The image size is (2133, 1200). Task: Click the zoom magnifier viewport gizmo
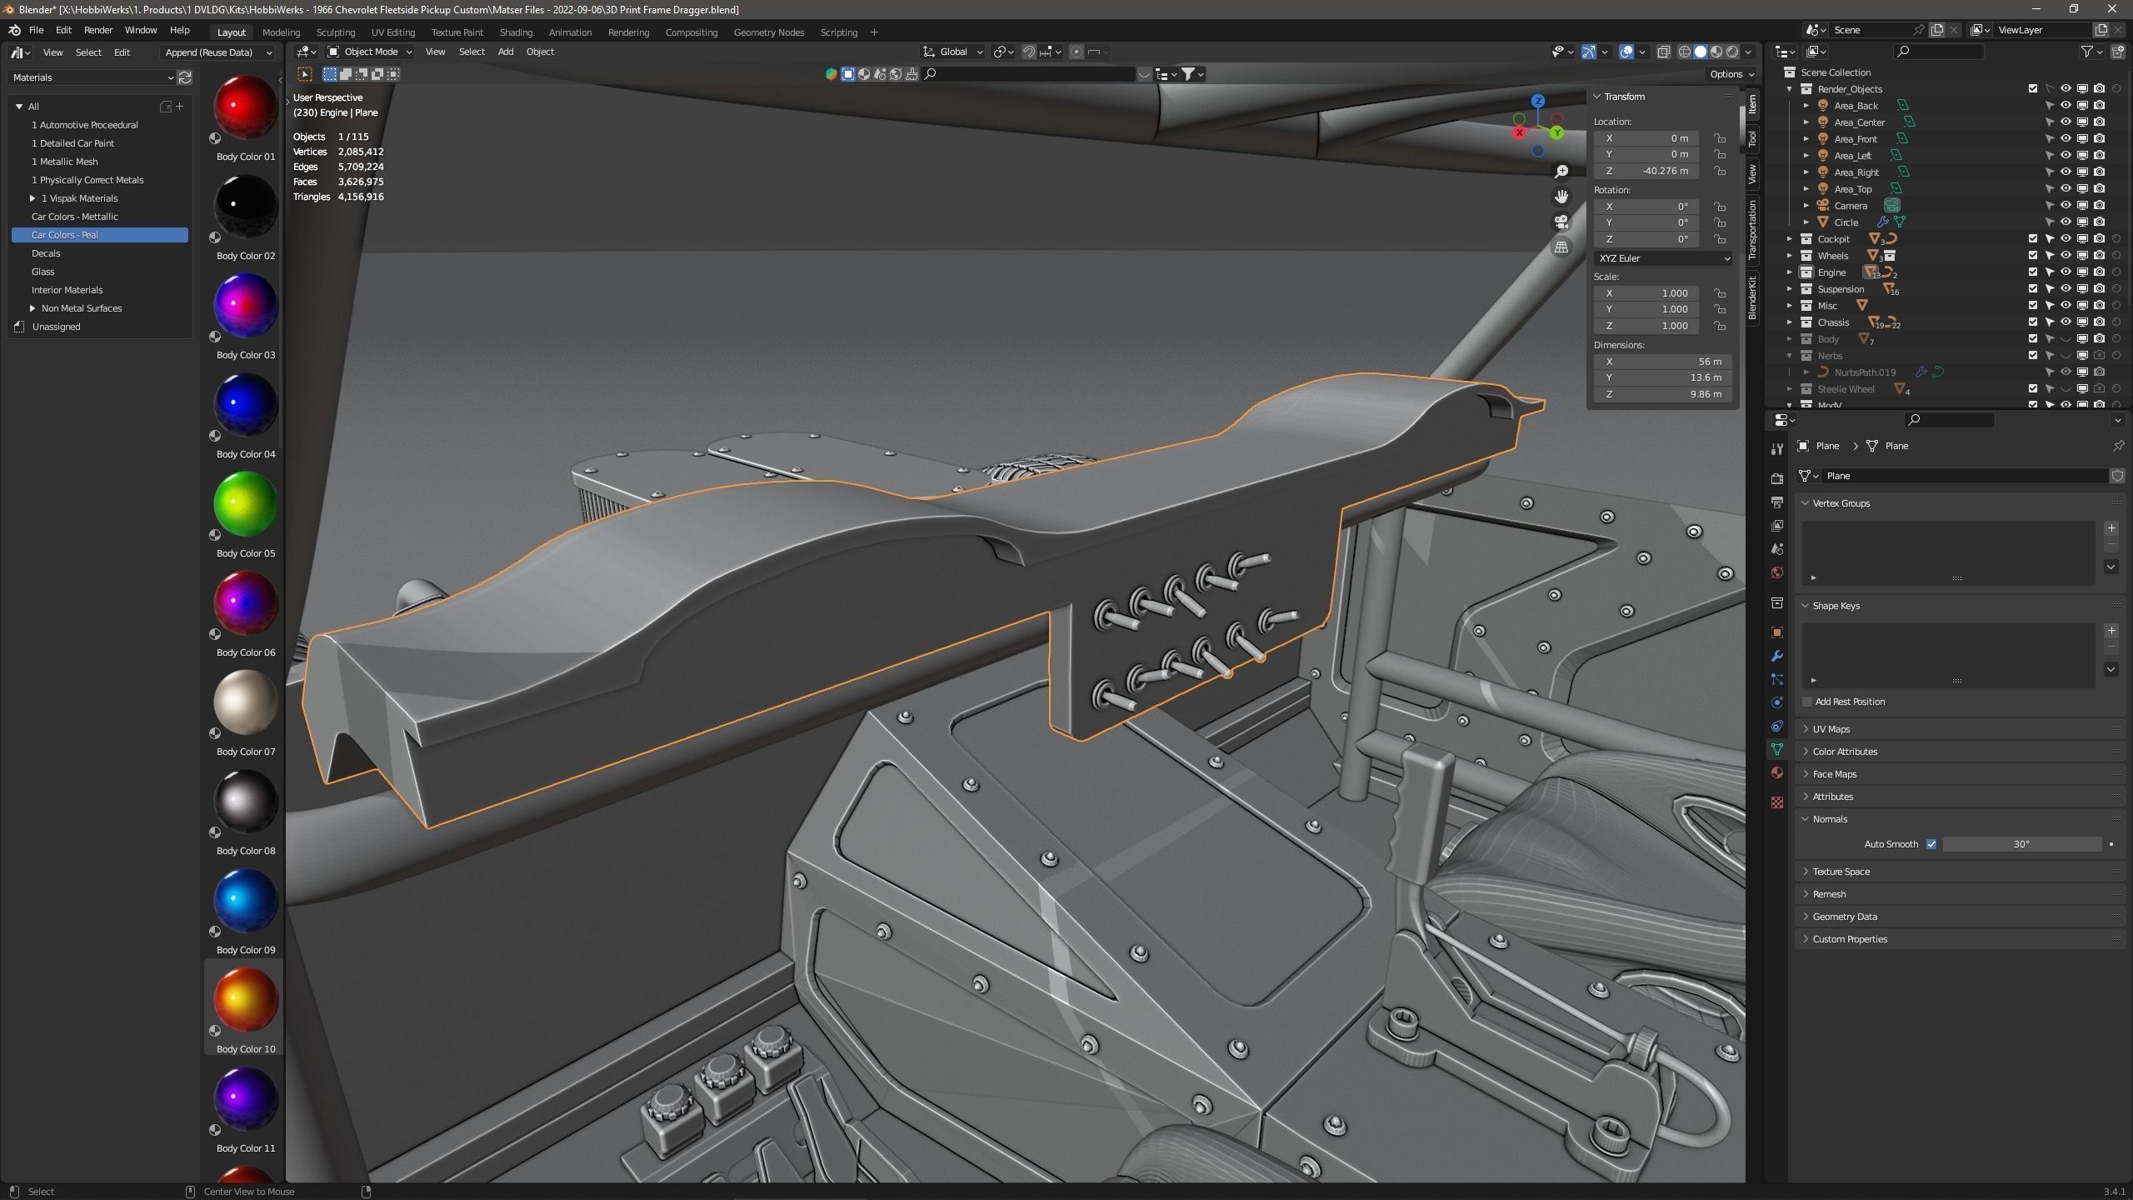(x=1561, y=172)
